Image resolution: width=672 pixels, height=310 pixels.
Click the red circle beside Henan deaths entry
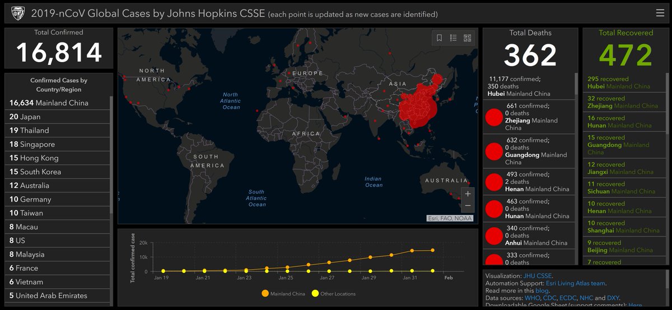coord(493,181)
